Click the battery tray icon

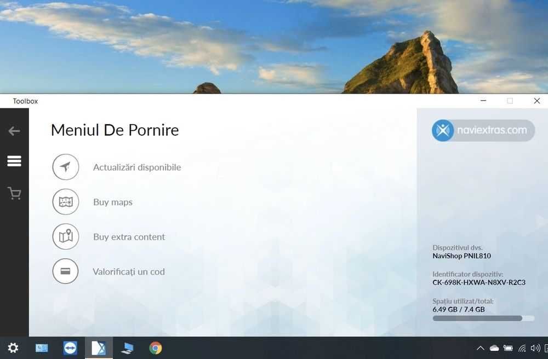[x=508, y=348]
